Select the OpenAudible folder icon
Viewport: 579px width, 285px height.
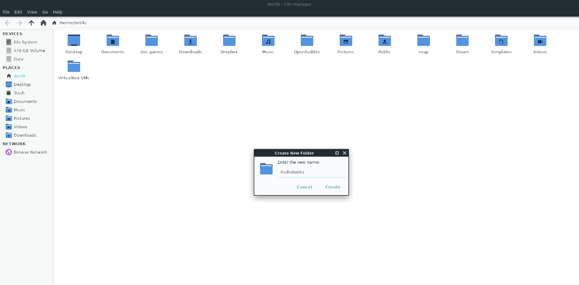[x=307, y=40]
